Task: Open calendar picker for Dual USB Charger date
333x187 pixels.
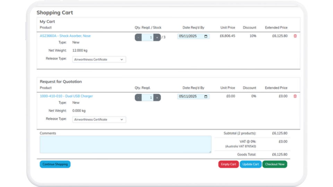Action: pos(206,97)
